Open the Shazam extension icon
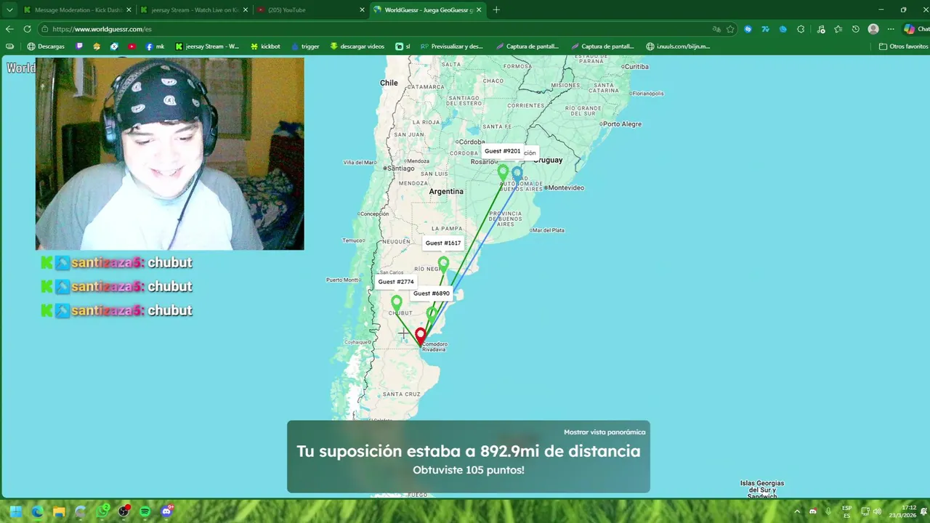This screenshot has width=930, height=523. [748, 29]
